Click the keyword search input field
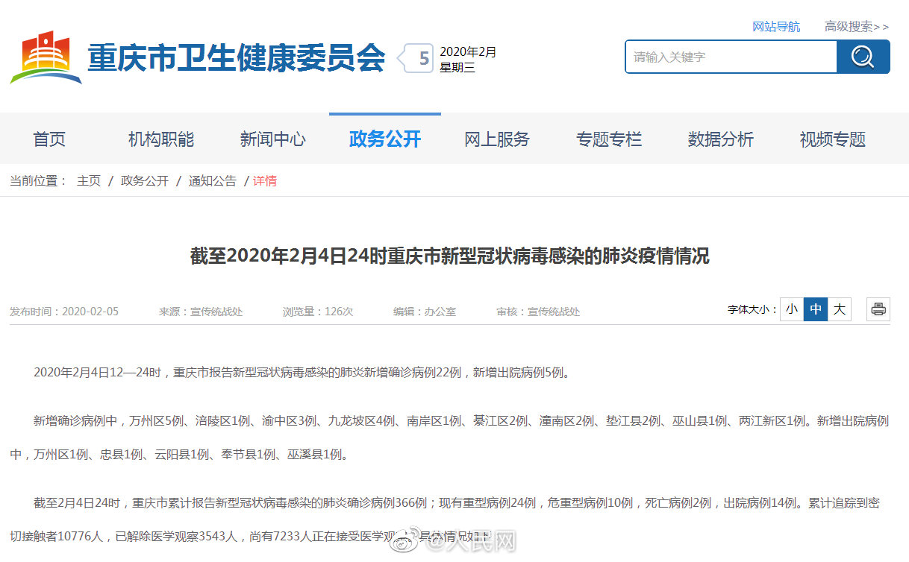 pyautogui.click(x=730, y=57)
